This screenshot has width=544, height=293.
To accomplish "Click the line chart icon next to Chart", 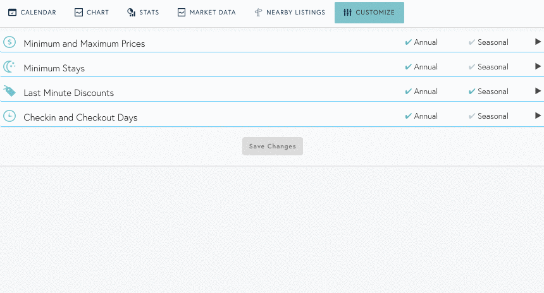I will point(79,13).
